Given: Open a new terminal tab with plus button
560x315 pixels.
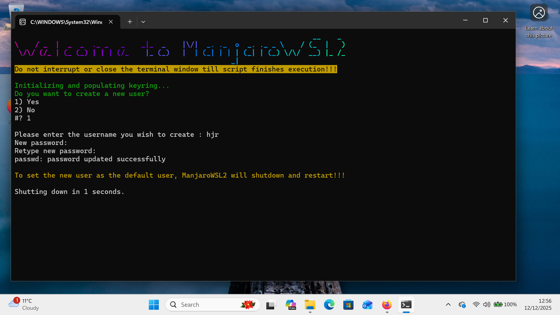Looking at the screenshot, I should [130, 22].
